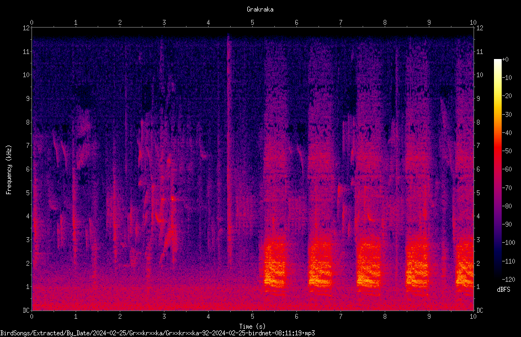Click the Time (s) axis label
521x337 pixels.
(x=252, y=327)
